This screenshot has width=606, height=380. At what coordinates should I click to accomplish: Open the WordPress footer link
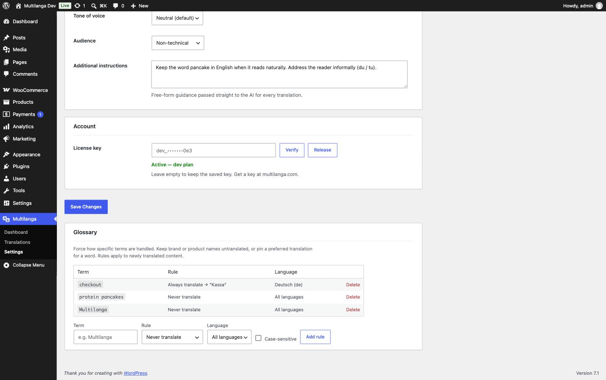coord(135,373)
